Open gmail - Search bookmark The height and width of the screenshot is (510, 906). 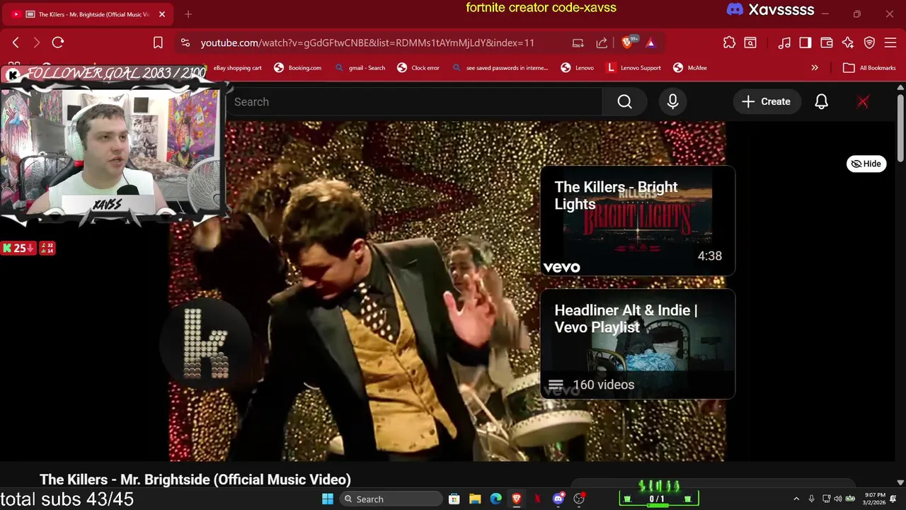(x=360, y=68)
